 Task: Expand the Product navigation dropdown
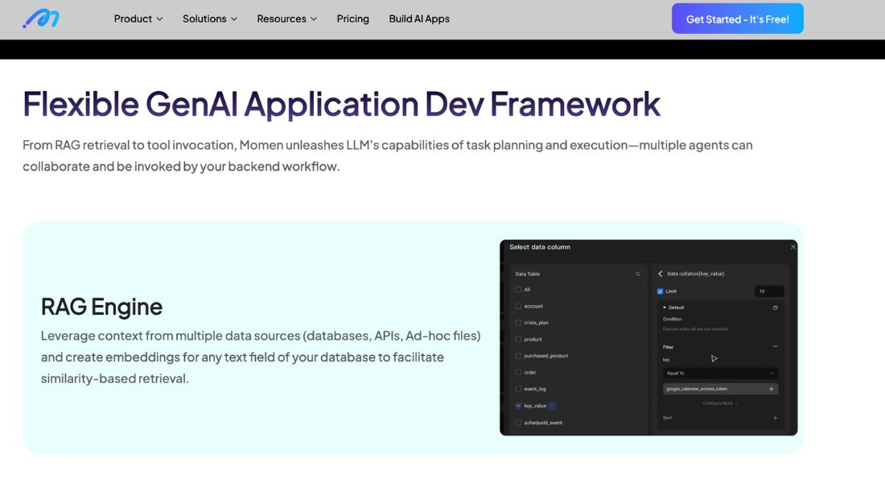(x=138, y=18)
